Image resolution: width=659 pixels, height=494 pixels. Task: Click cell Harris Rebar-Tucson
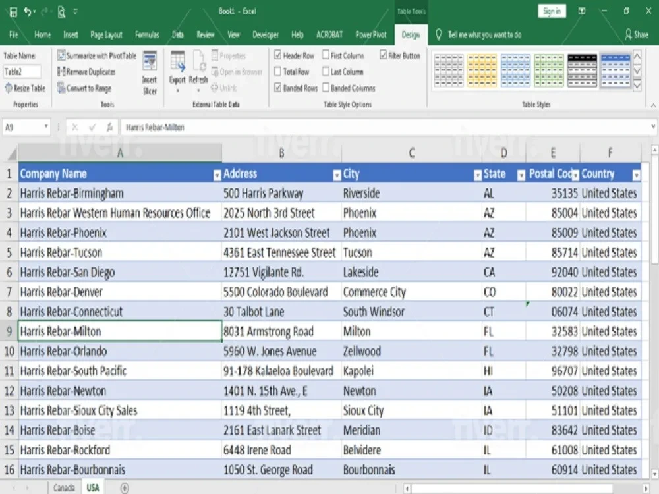[x=120, y=252]
